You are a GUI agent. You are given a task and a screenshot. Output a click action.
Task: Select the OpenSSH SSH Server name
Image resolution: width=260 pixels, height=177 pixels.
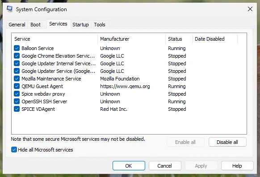click(44, 101)
